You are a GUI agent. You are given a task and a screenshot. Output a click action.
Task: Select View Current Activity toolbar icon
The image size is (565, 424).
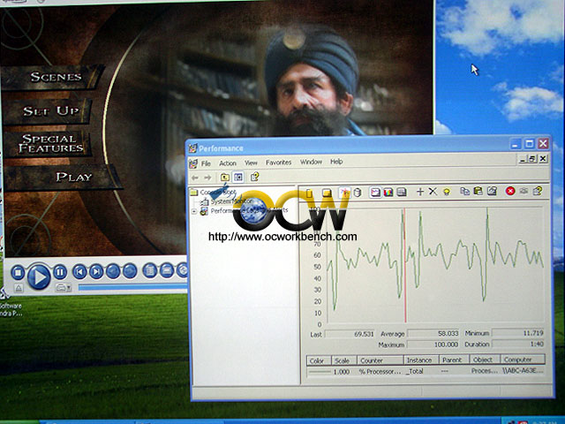tap(345, 193)
